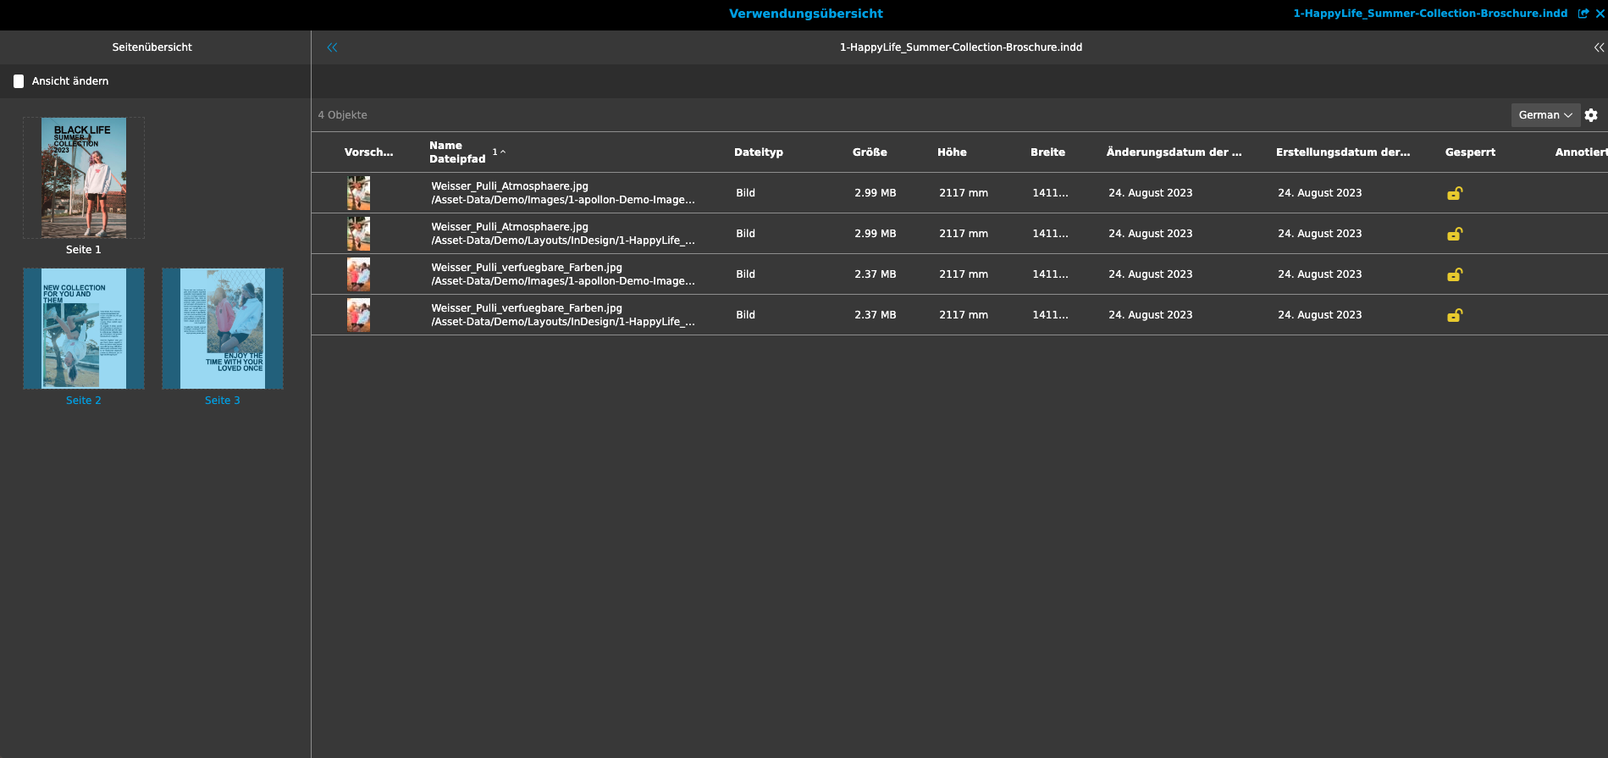Click the lock icon for Weisser_Pulli_Atmosphaere.jpg in the Layouts path
Screen dimensions: 1608x758
pos(1455,234)
